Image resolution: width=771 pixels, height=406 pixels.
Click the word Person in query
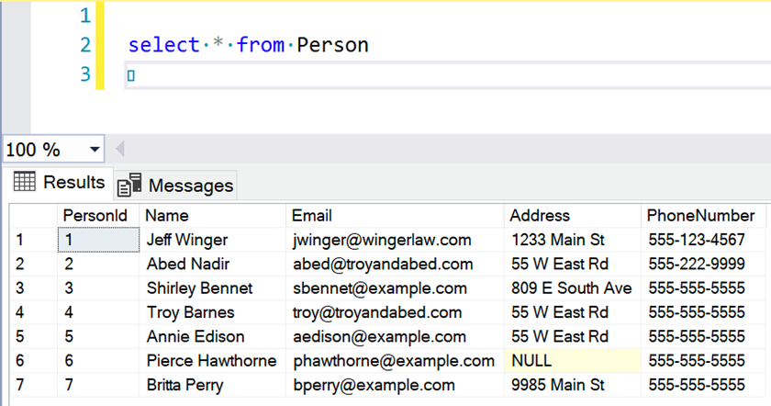[332, 45]
